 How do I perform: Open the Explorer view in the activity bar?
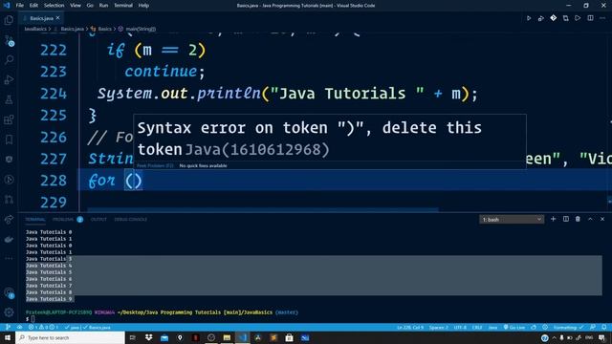click(x=9, y=20)
